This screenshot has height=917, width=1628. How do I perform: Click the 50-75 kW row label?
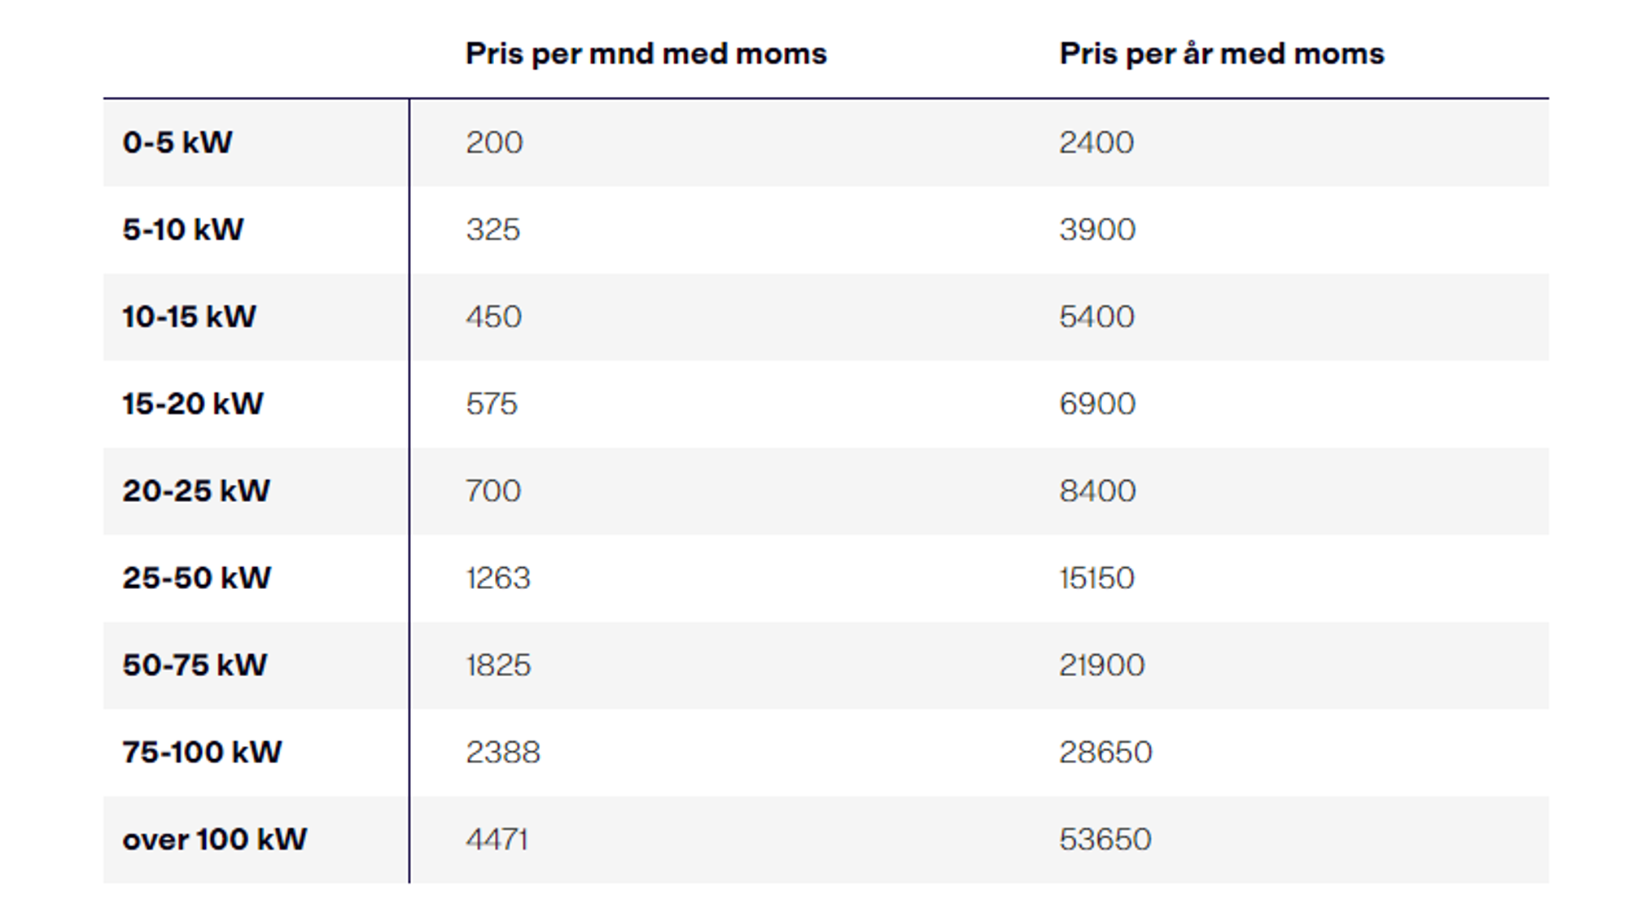point(195,665)
